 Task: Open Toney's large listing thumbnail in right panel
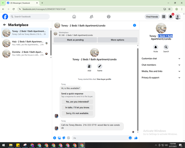[161, 28]
